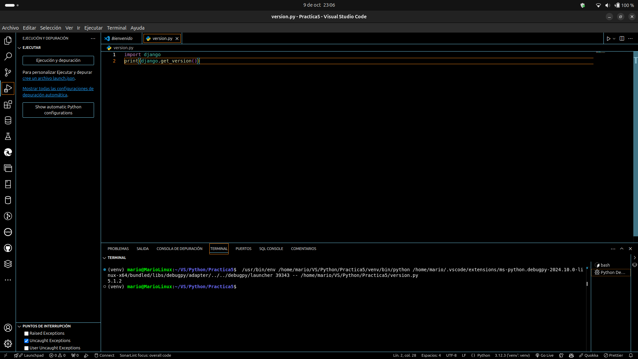Open the Terminal menu in menu bar
638x359 pixels.
point(117,28)
